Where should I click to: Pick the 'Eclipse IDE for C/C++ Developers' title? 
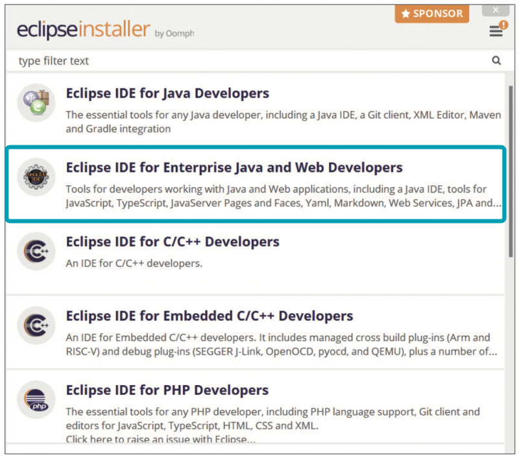pyautogui.click(x=173, y=242)
